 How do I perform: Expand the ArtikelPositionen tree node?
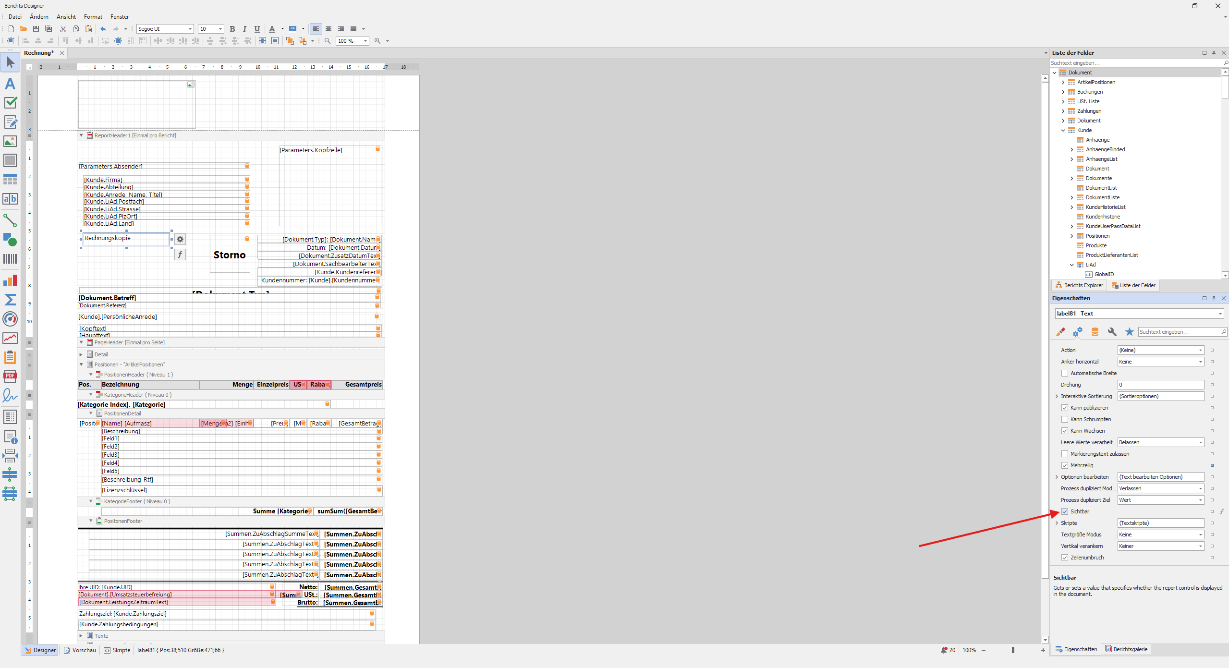1063,82
